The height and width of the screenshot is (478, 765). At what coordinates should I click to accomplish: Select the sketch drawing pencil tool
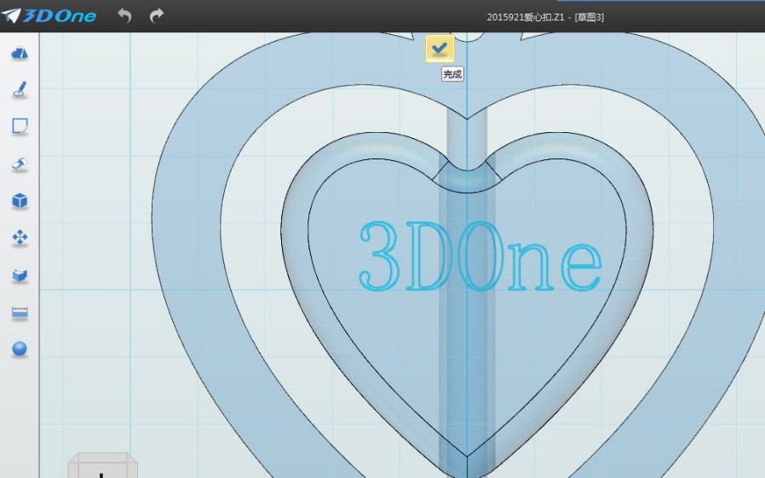pos(20,89)
